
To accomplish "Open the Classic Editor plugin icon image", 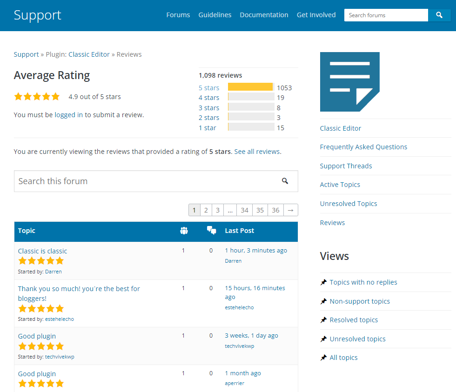I will [x=349, y=82].
